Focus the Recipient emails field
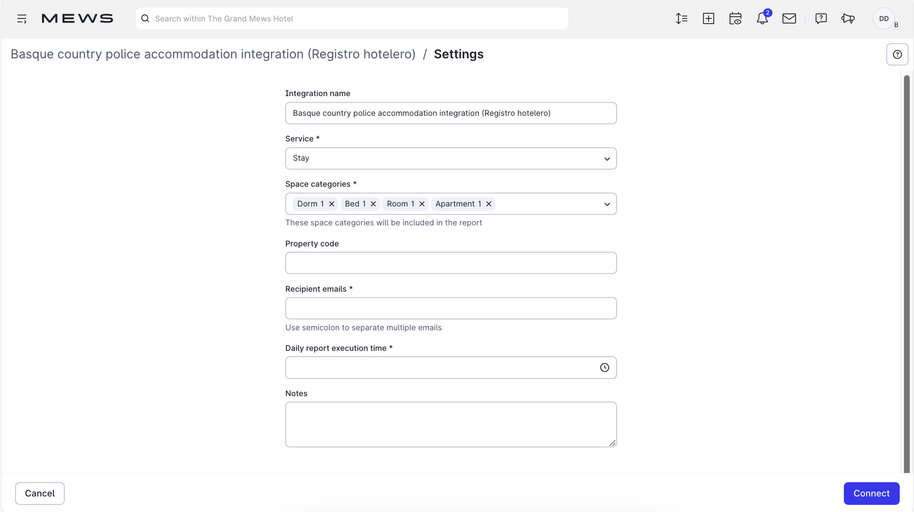 [451, 308]
